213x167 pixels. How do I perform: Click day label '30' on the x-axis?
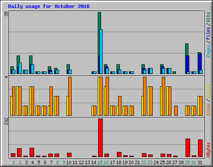pyautogui.click(x=193, y=162)
